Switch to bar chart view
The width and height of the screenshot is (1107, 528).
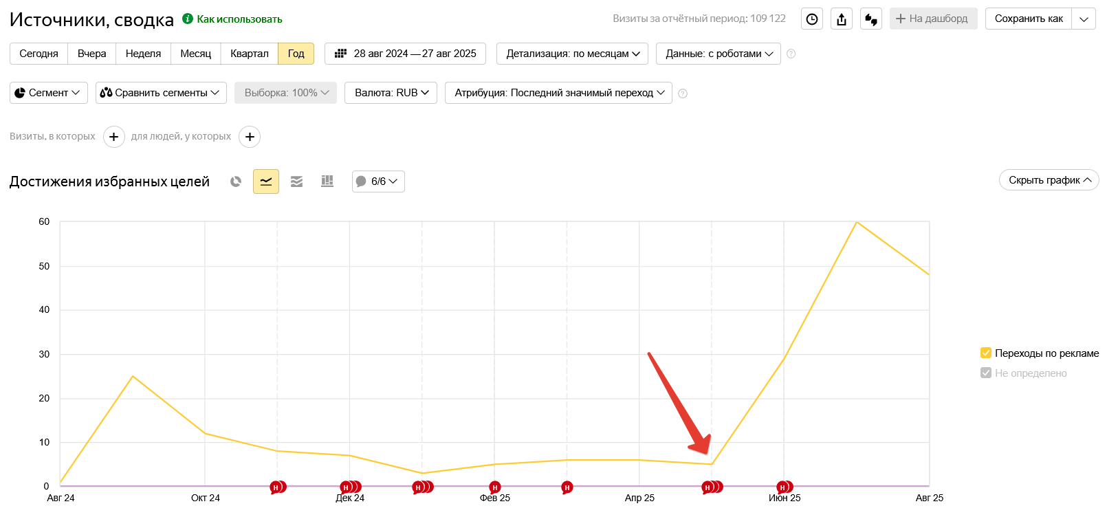(327, 181)
